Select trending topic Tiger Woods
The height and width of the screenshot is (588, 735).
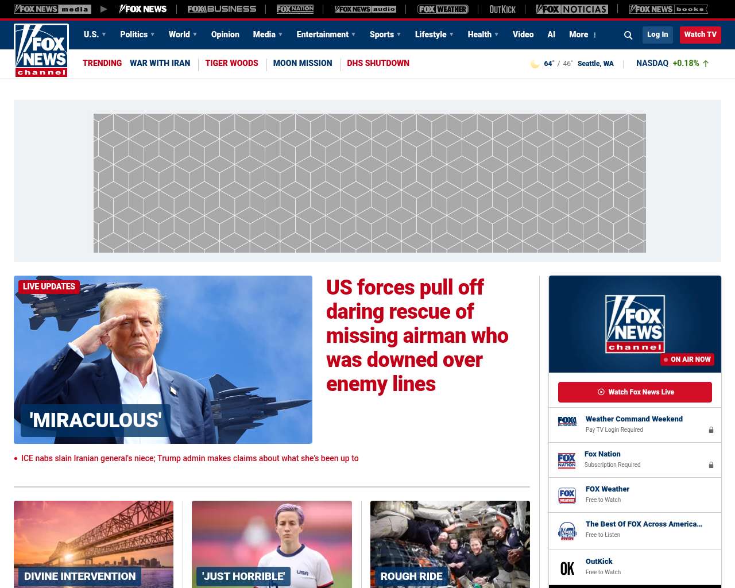(x=231, y=63)
